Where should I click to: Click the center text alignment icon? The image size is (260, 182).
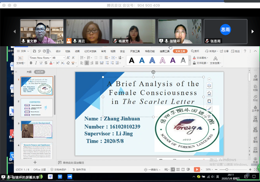tap(87, 63)
